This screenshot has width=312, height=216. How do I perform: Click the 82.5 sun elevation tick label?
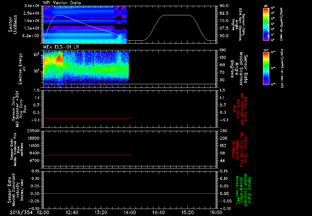point(224,13)
